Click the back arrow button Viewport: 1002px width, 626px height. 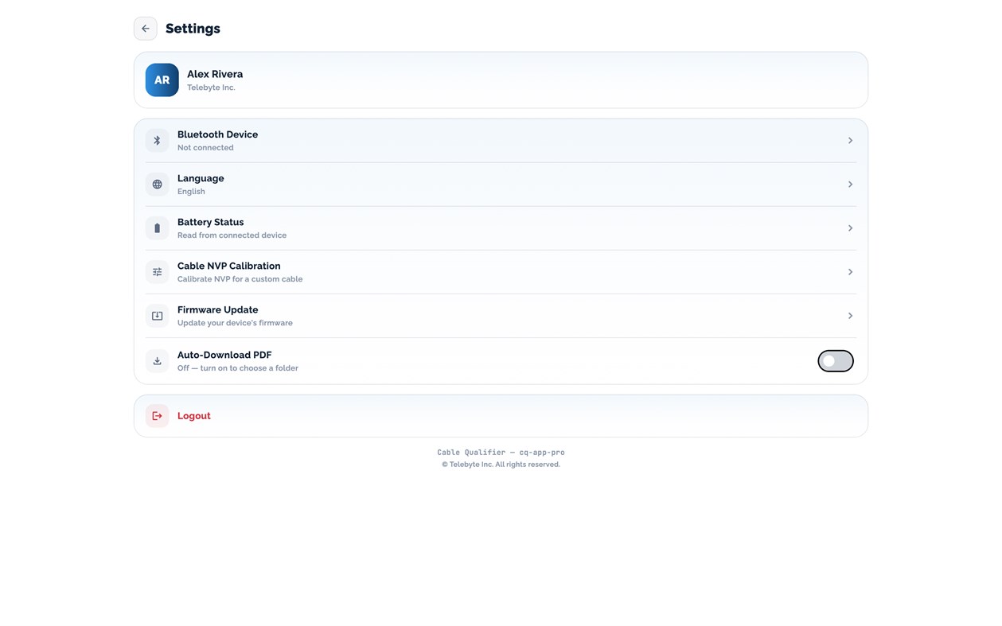point(146,29)
